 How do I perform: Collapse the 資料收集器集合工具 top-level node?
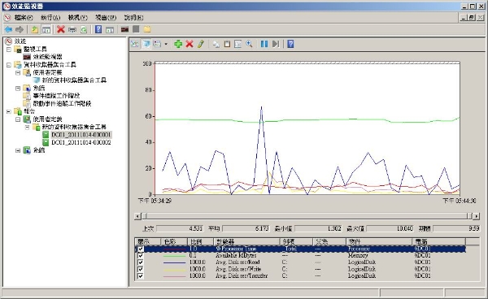coord(9,65)
